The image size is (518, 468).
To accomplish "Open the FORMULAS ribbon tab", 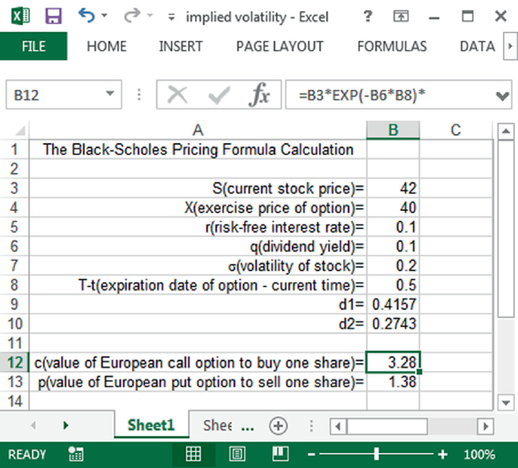I will point(392,46).
